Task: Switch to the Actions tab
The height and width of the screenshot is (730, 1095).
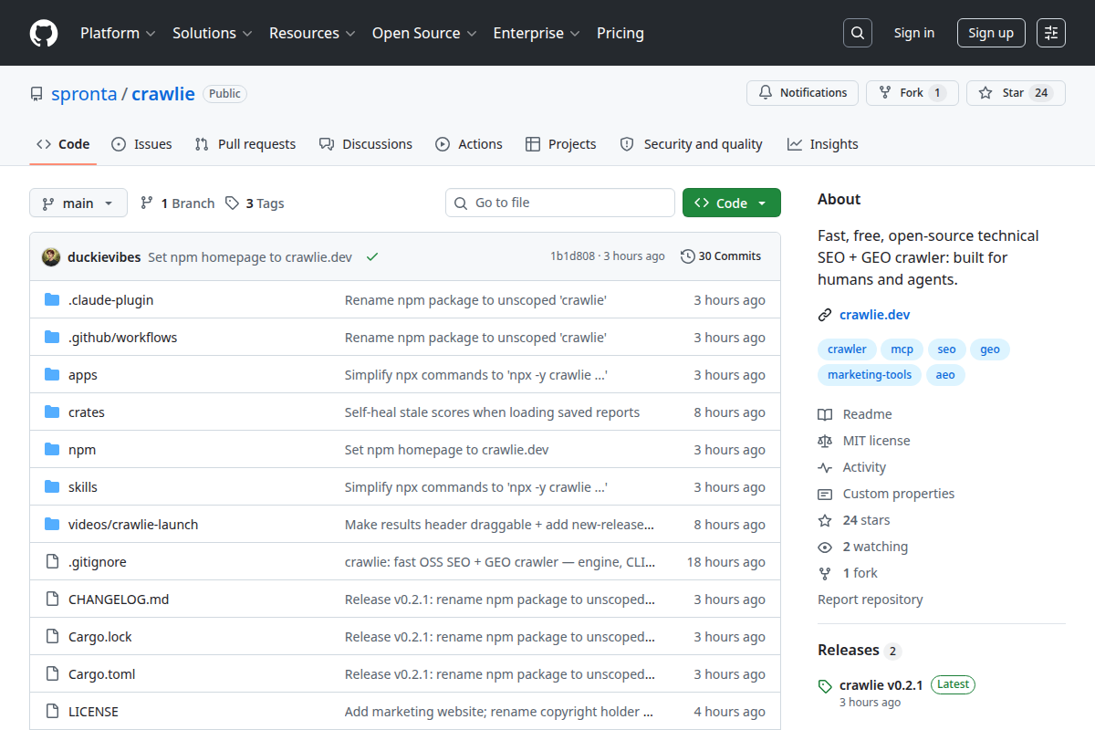Action: click(x=469, y=144)
